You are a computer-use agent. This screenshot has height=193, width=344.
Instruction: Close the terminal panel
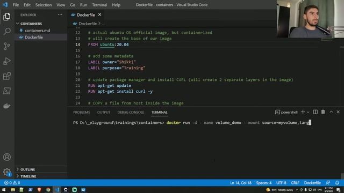[x=338, y=112]
